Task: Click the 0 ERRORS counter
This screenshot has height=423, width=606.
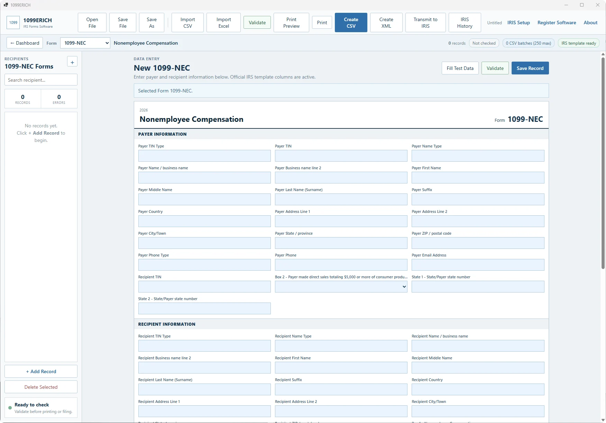Action: [x=59, y=99]
